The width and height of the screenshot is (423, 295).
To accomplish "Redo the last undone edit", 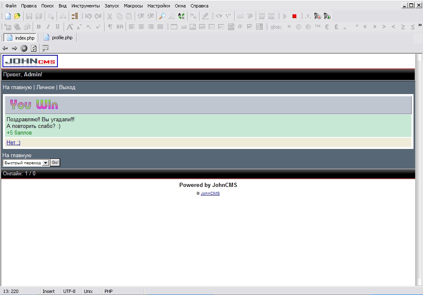I will [x=98, y=16].
